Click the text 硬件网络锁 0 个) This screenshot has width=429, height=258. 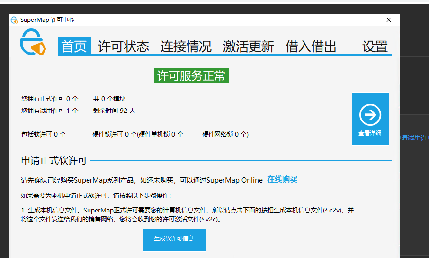(225, 134)
